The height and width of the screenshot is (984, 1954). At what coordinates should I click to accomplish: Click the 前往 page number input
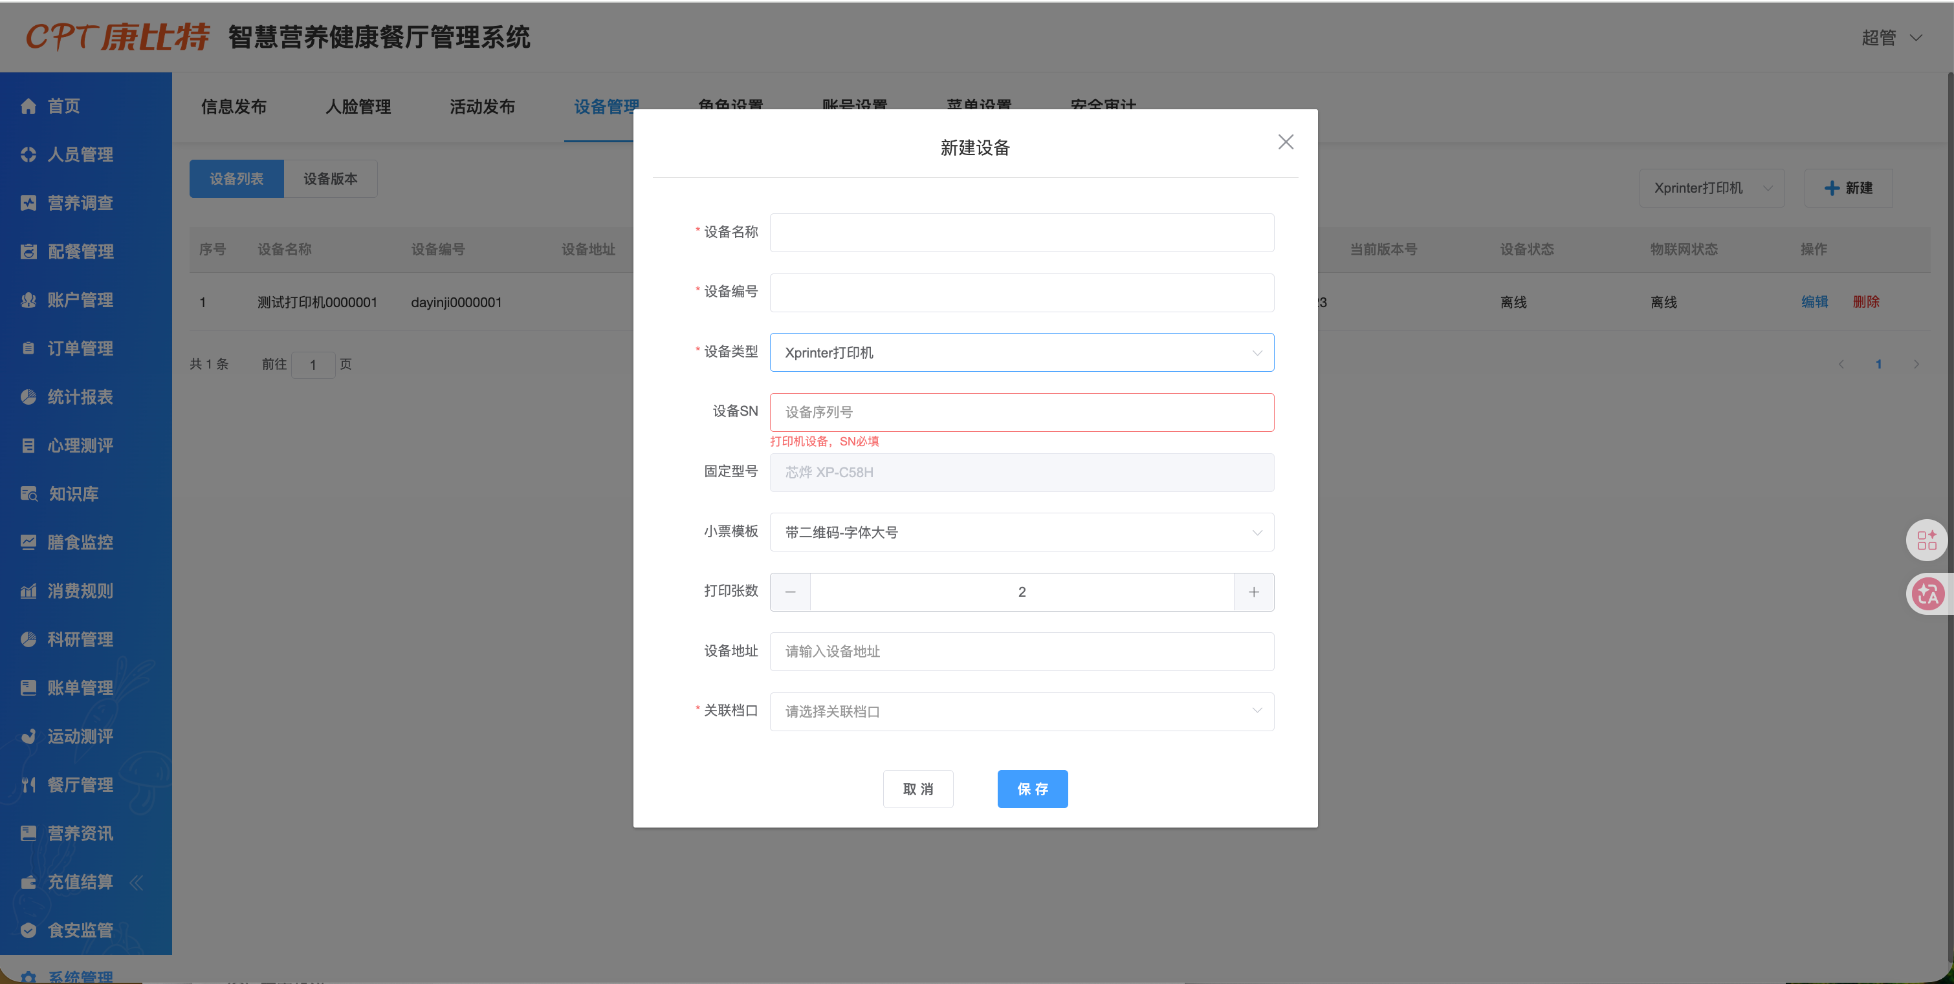(x=313, y=365)
